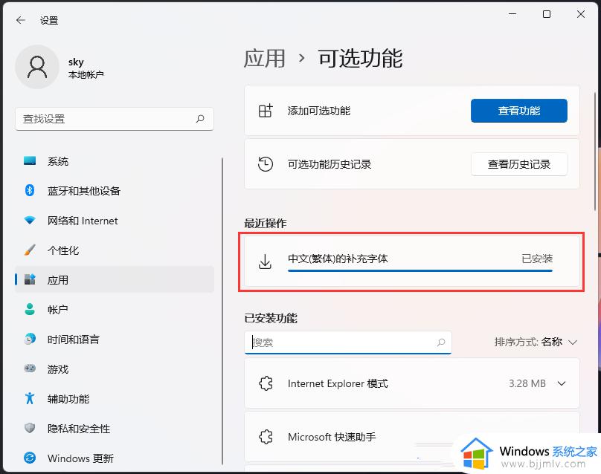Screen dimensions: 601x474
Task: Expand Internet Explorer 模式 entry chevron
Action: click(x=562, y=383)
